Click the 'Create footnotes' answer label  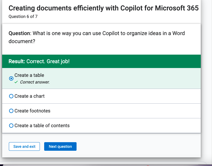coord(32,111)
